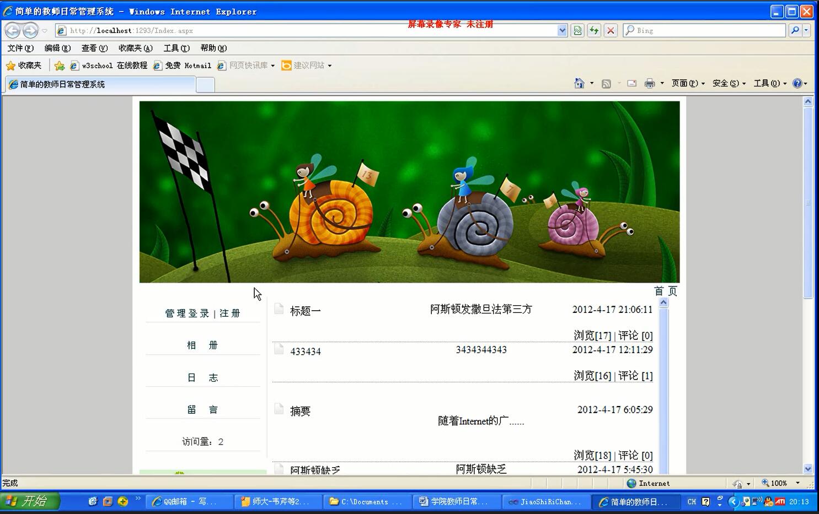Screen dimensions: 819x514
Task: Click the 首页 link under the banner
Action: pos(666,291)
